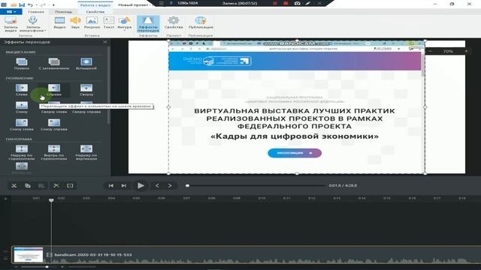
Task: Click the timeline horizontal scrollbar
Action: pyautogui.click(x=82, y=267)
